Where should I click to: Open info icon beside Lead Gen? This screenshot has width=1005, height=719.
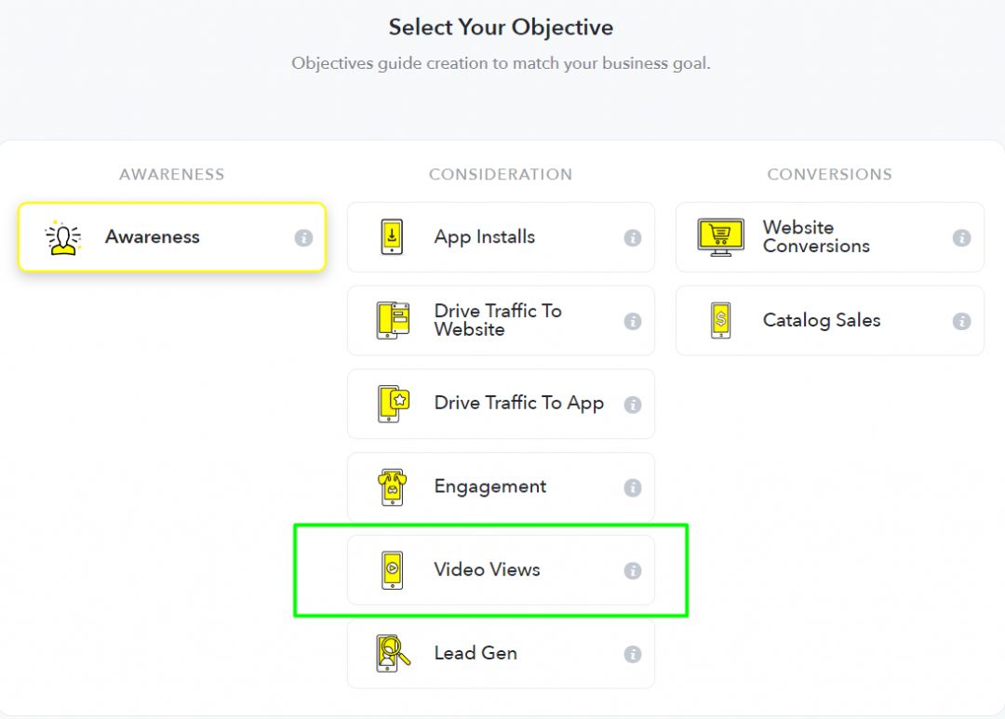coord(633,654)
